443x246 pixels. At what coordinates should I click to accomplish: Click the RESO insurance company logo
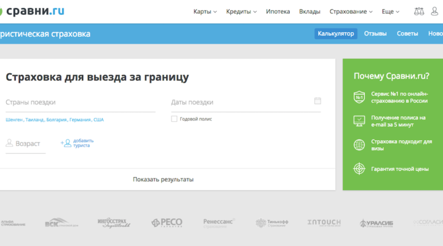(167, 222)
